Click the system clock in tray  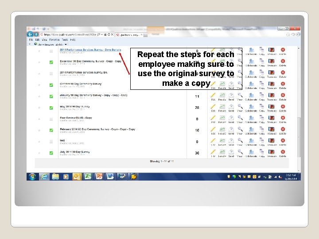[x=291, y=177]
